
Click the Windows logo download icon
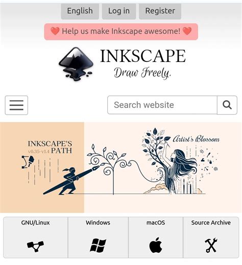pyautogui.click(x=98, y=246)
